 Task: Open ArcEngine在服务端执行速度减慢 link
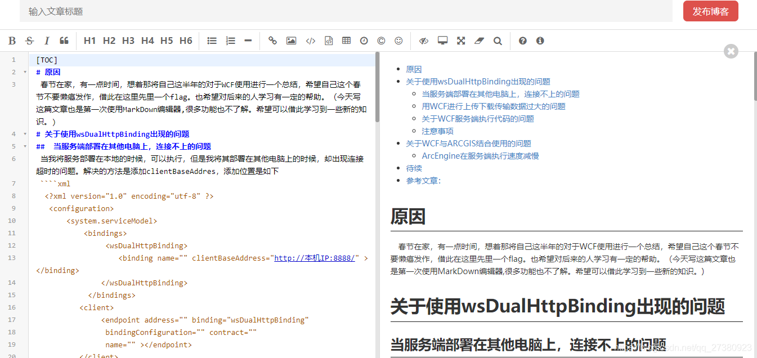(481, 156)
